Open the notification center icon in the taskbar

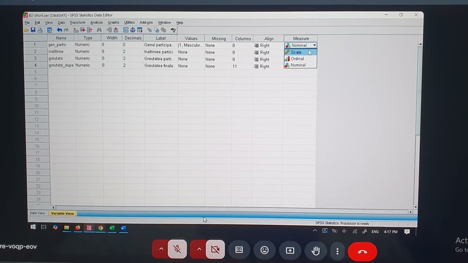click(x=407, y=232)
